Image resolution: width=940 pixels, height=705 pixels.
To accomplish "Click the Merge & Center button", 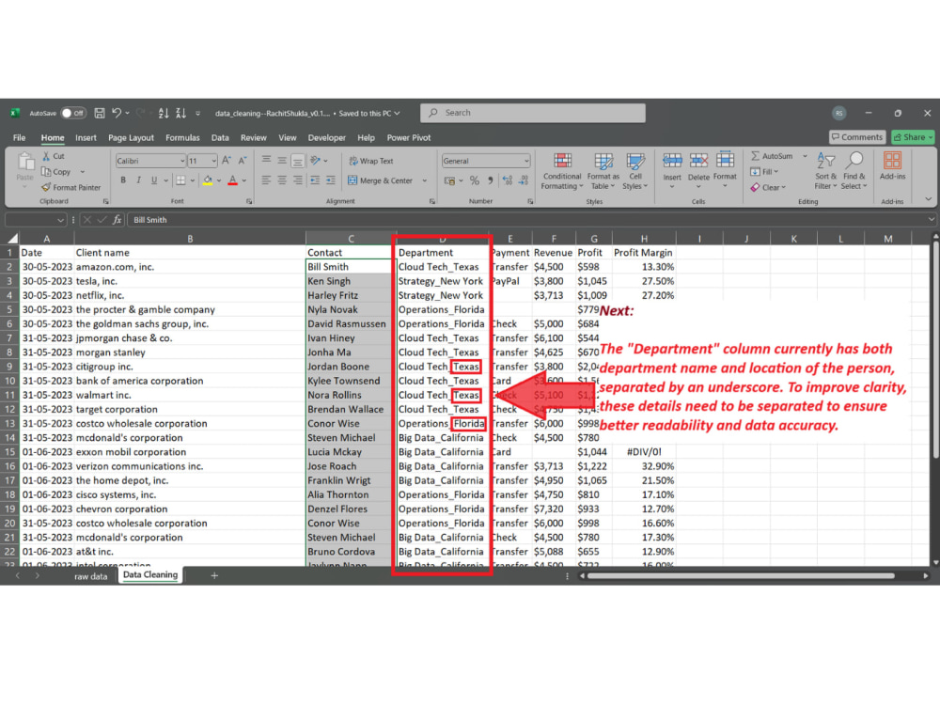I will [380, 180].
